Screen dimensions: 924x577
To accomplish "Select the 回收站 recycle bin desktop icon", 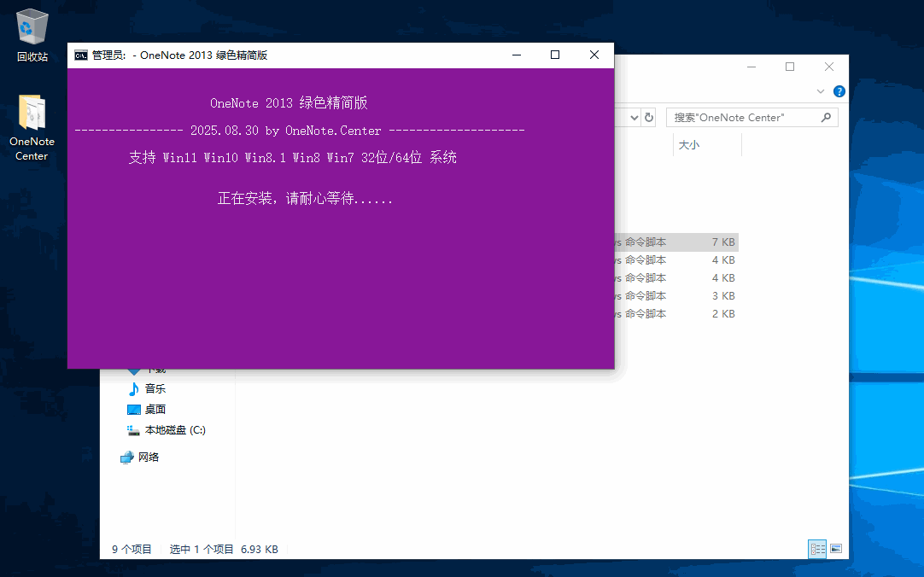I will pyautogui.click(x=32, y=35).
